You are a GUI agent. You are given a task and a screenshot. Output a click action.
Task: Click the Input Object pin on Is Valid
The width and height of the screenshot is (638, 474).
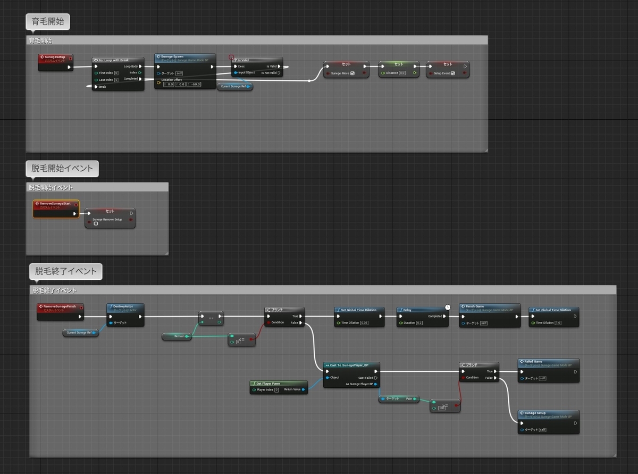click(235, 73)
